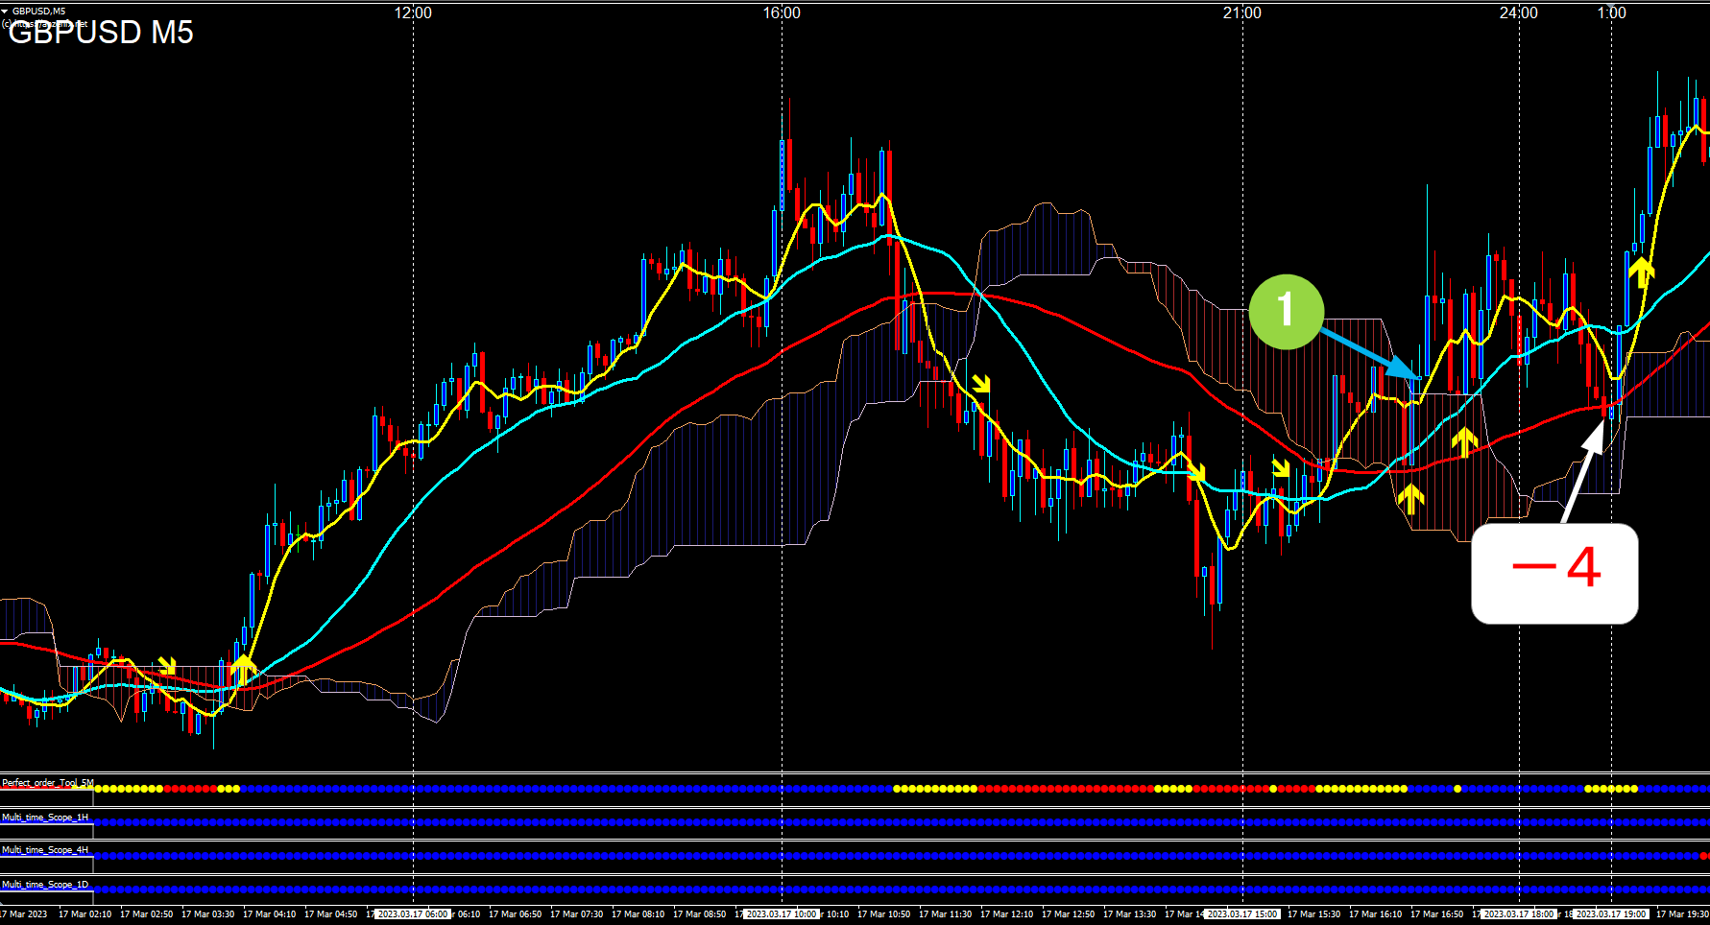This screenshot has height=925, width=1710.
Task: Click the 17 Mar 12:10 time axis label
Action: [1007, 914]
